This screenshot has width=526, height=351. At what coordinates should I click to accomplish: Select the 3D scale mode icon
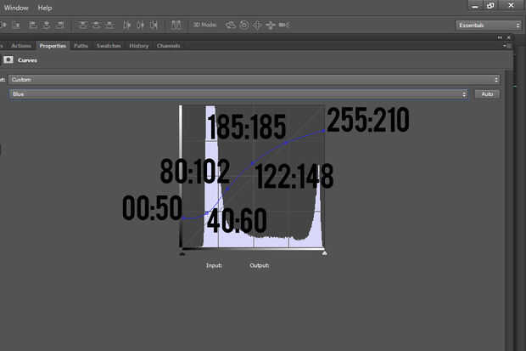284,25
